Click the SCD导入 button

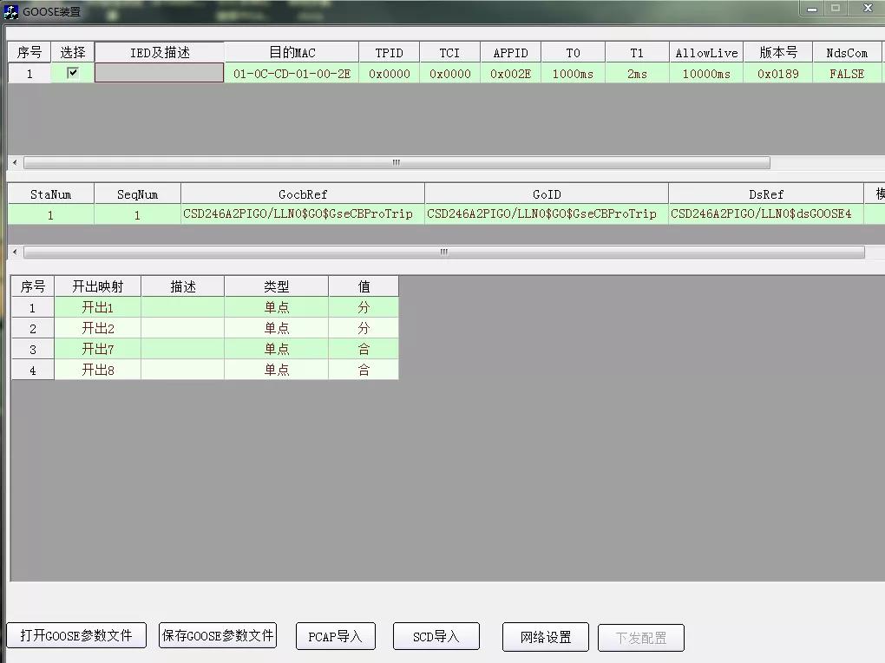(436, 637)
